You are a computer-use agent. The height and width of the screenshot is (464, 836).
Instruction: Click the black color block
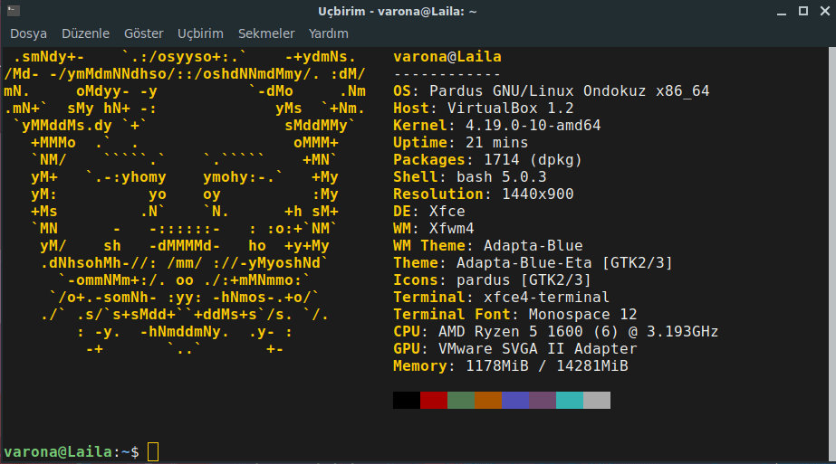point(407,400)
